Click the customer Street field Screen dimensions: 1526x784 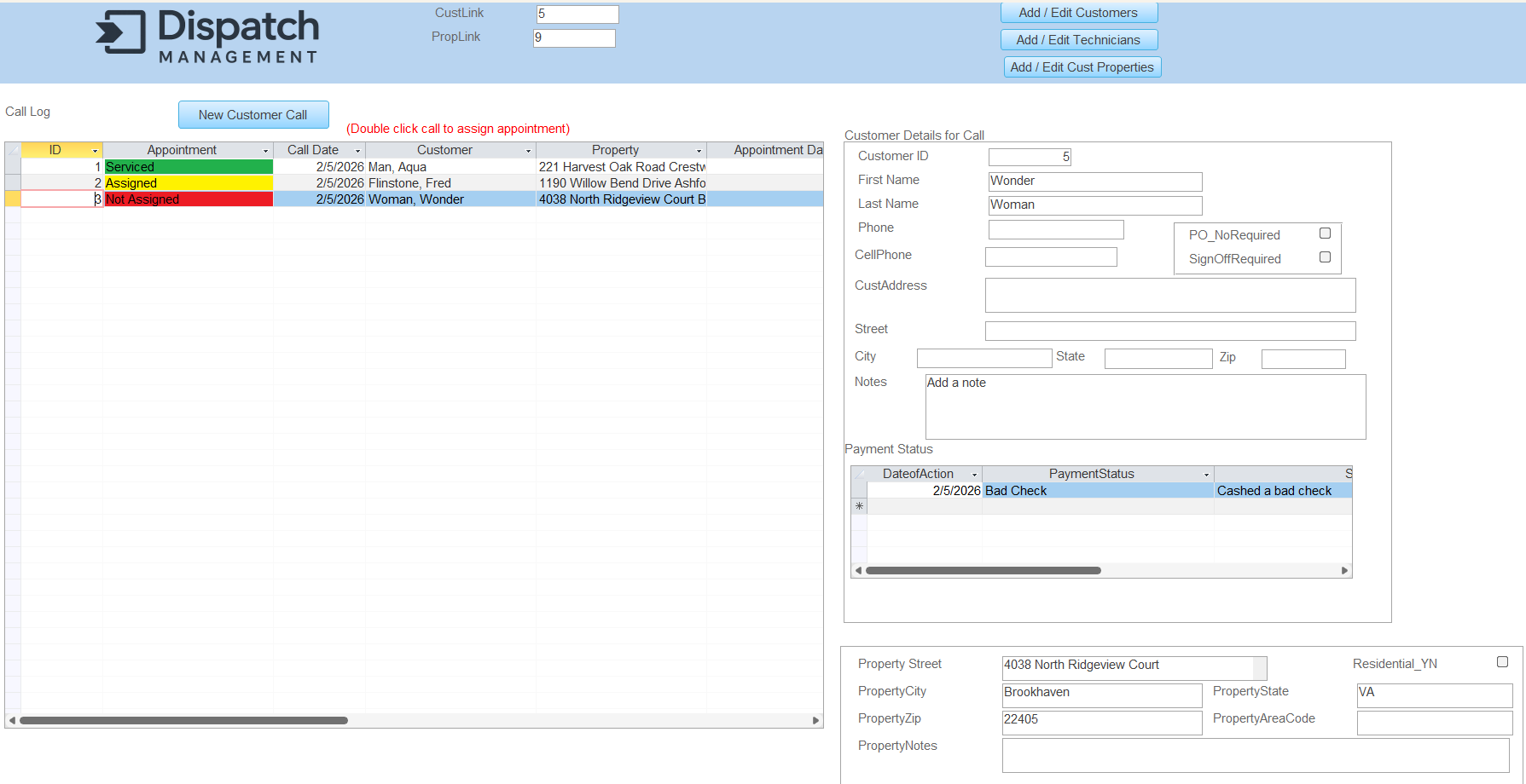[x=1170, y=331]
